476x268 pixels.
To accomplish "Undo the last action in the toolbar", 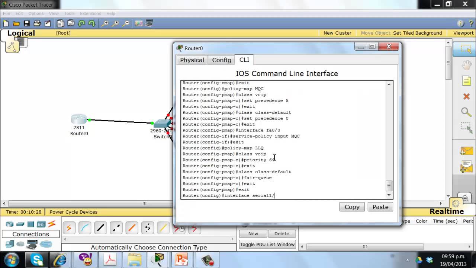I will (x=81, y=23).
